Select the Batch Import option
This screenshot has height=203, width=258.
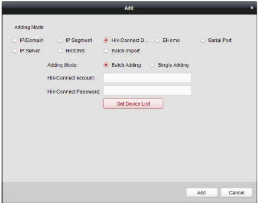pyautogui.click(x=106, y=51)
